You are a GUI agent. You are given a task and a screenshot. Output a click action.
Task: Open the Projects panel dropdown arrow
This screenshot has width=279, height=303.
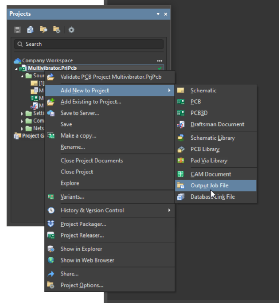[x=158, y=14]
